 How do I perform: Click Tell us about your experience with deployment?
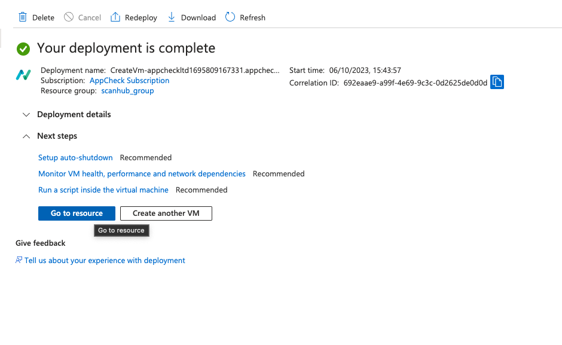[105, 260]
